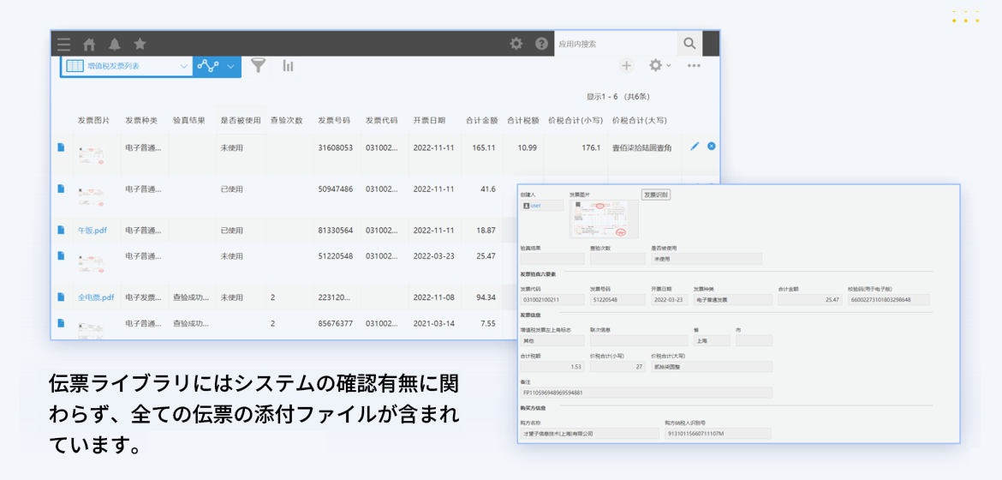Open the bar chart icon
Screen dimensions: 1002x480
[x=289, y=65]
